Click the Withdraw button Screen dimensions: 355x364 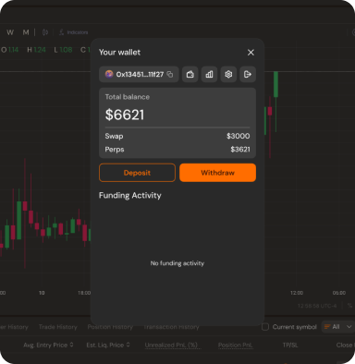point(217,173)
